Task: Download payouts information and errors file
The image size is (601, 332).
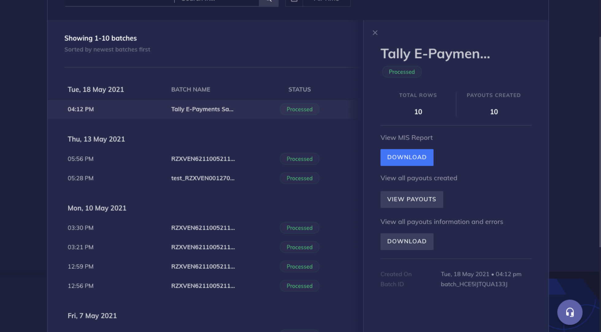Action: click(x=407, y=241)
